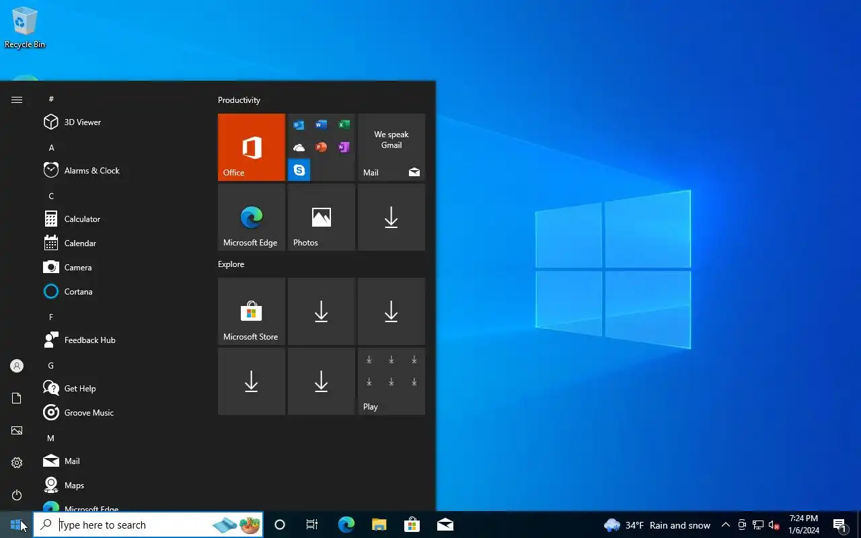861x538 pixels.
Task: Open File Explorer from taskbar
Action: click(379, 525)
